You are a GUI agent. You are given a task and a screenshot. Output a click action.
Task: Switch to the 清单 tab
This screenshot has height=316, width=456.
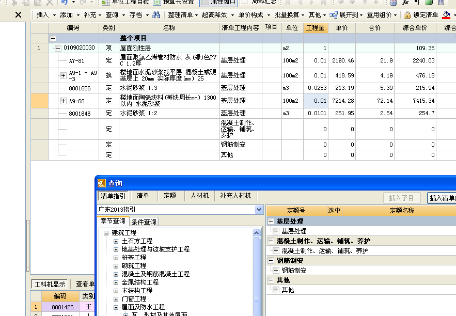pos(143,196)
